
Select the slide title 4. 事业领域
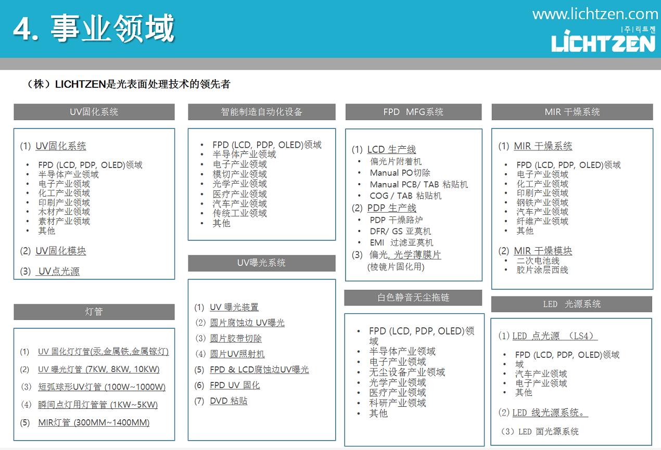(x=94, y=29)
